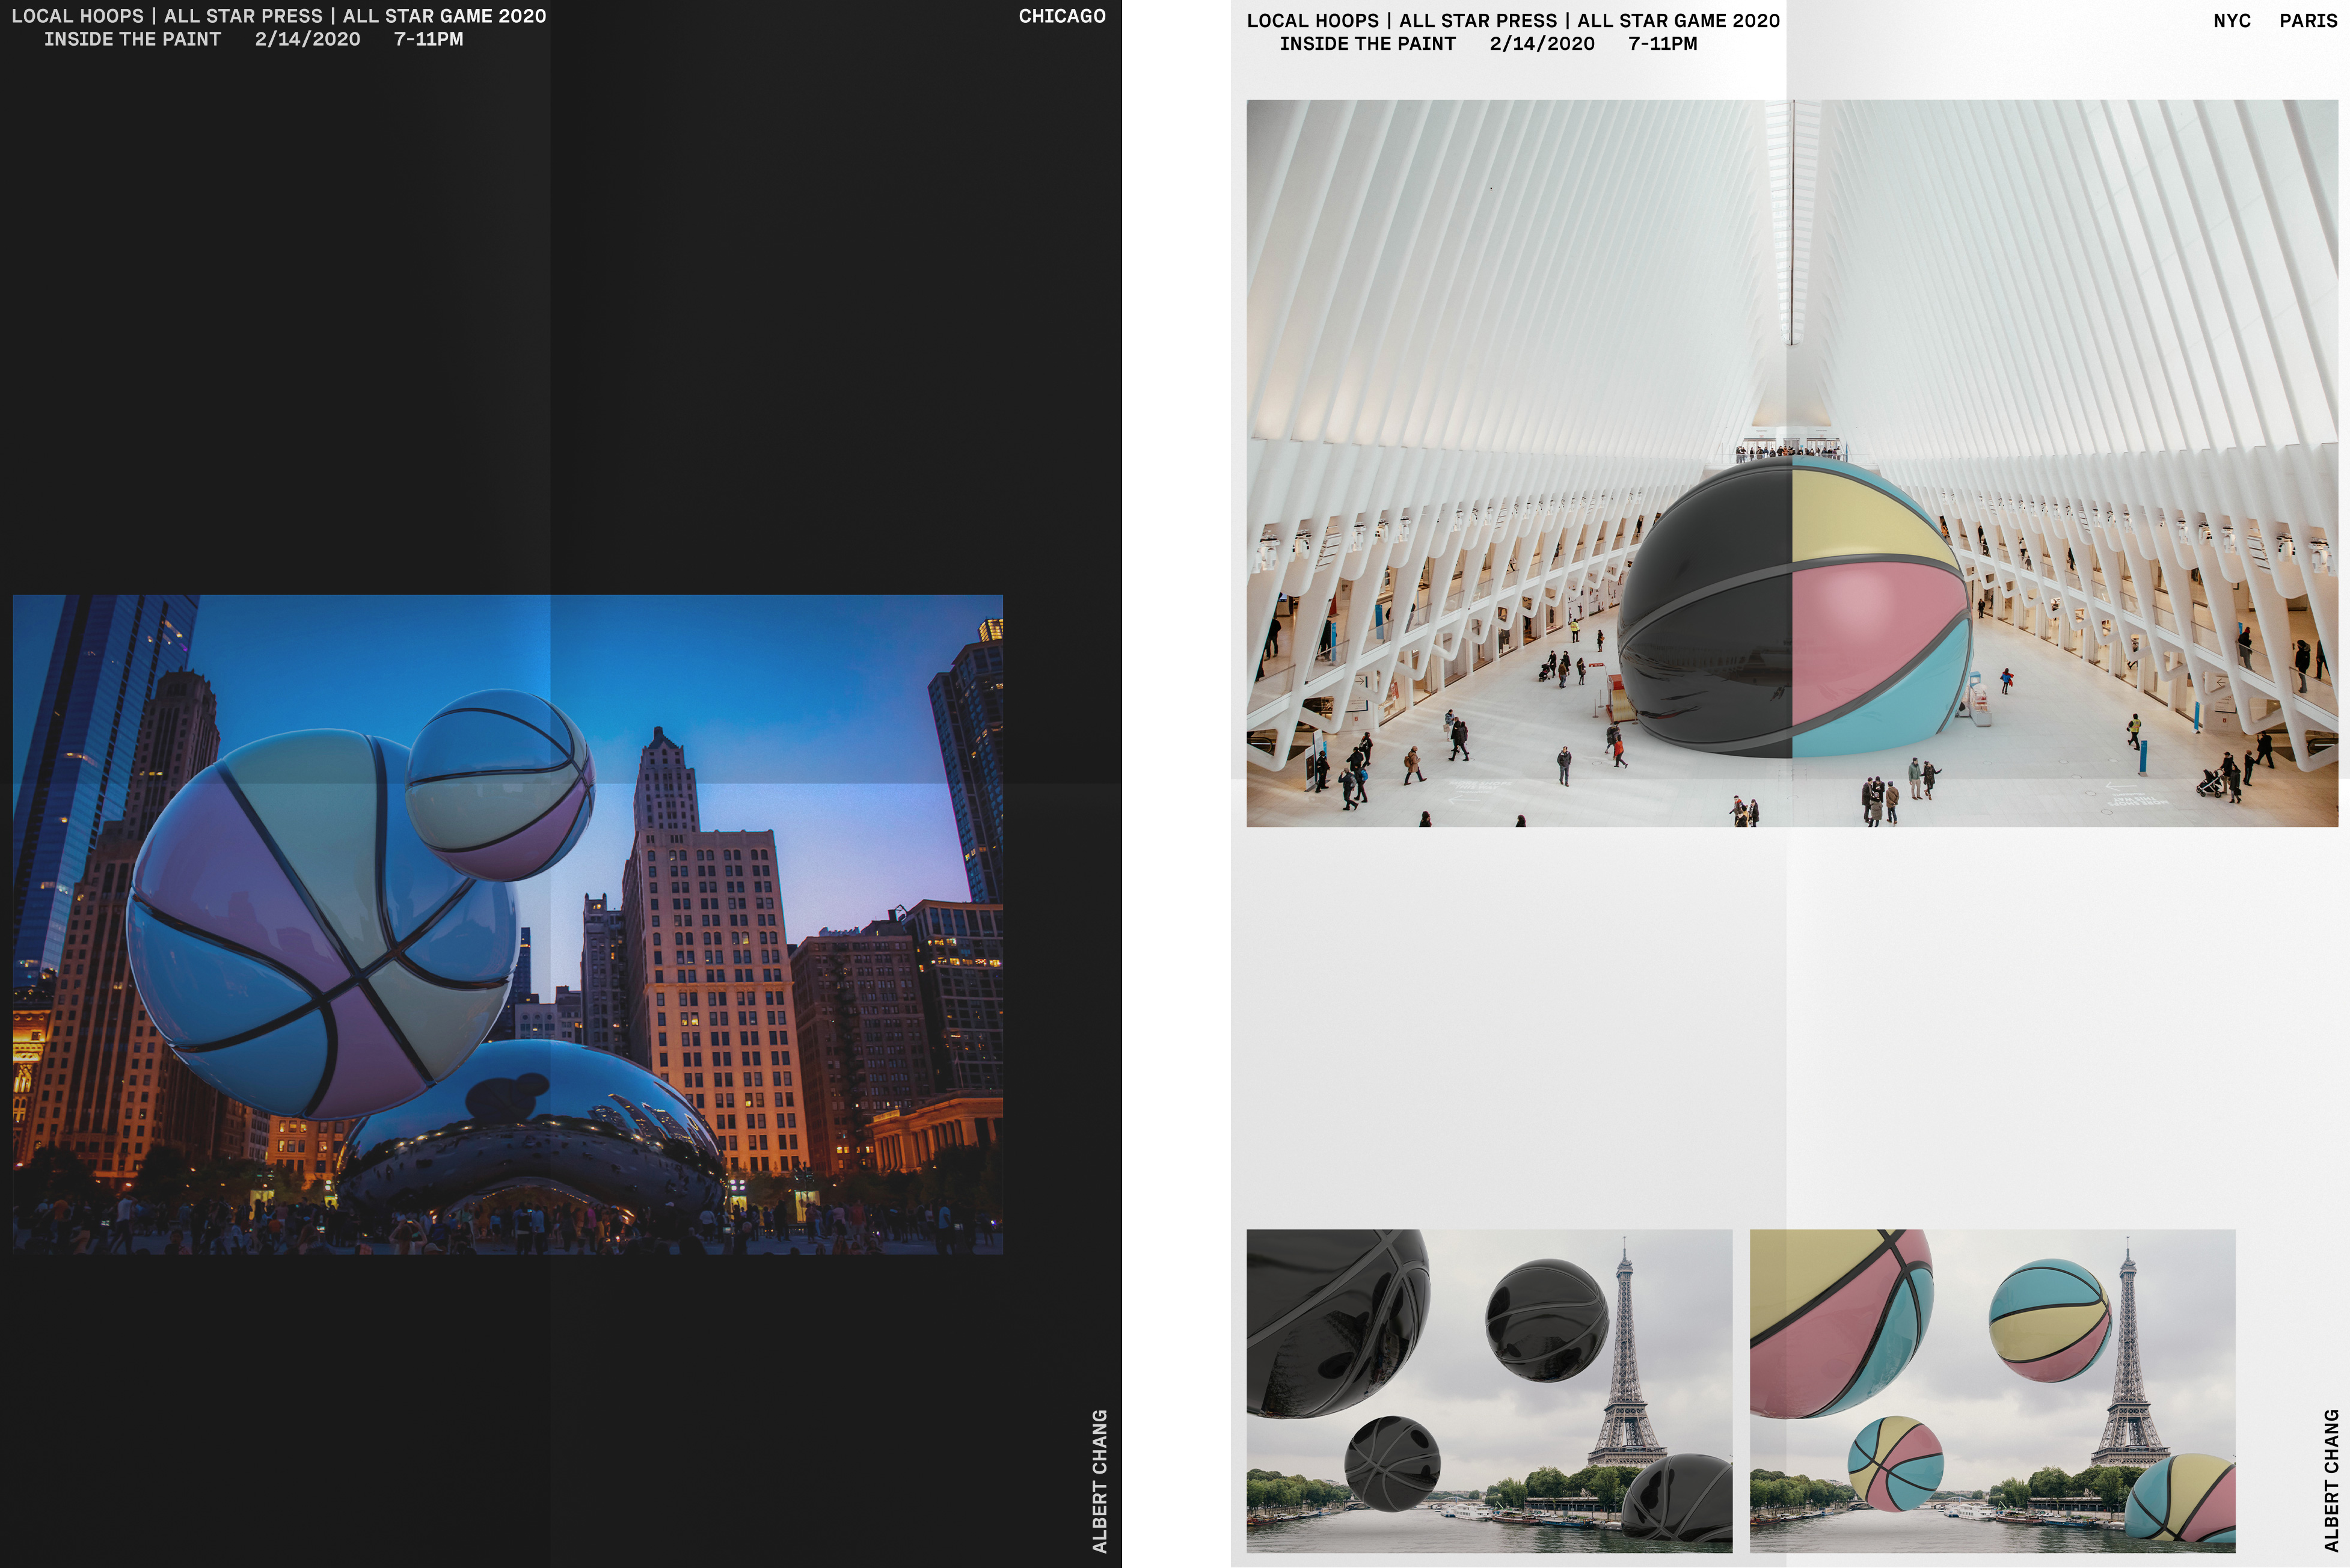Click LOCAL HOOPS heading on dark poster
Viewport: 2350px width, 1568px height.
coord(78,16)
